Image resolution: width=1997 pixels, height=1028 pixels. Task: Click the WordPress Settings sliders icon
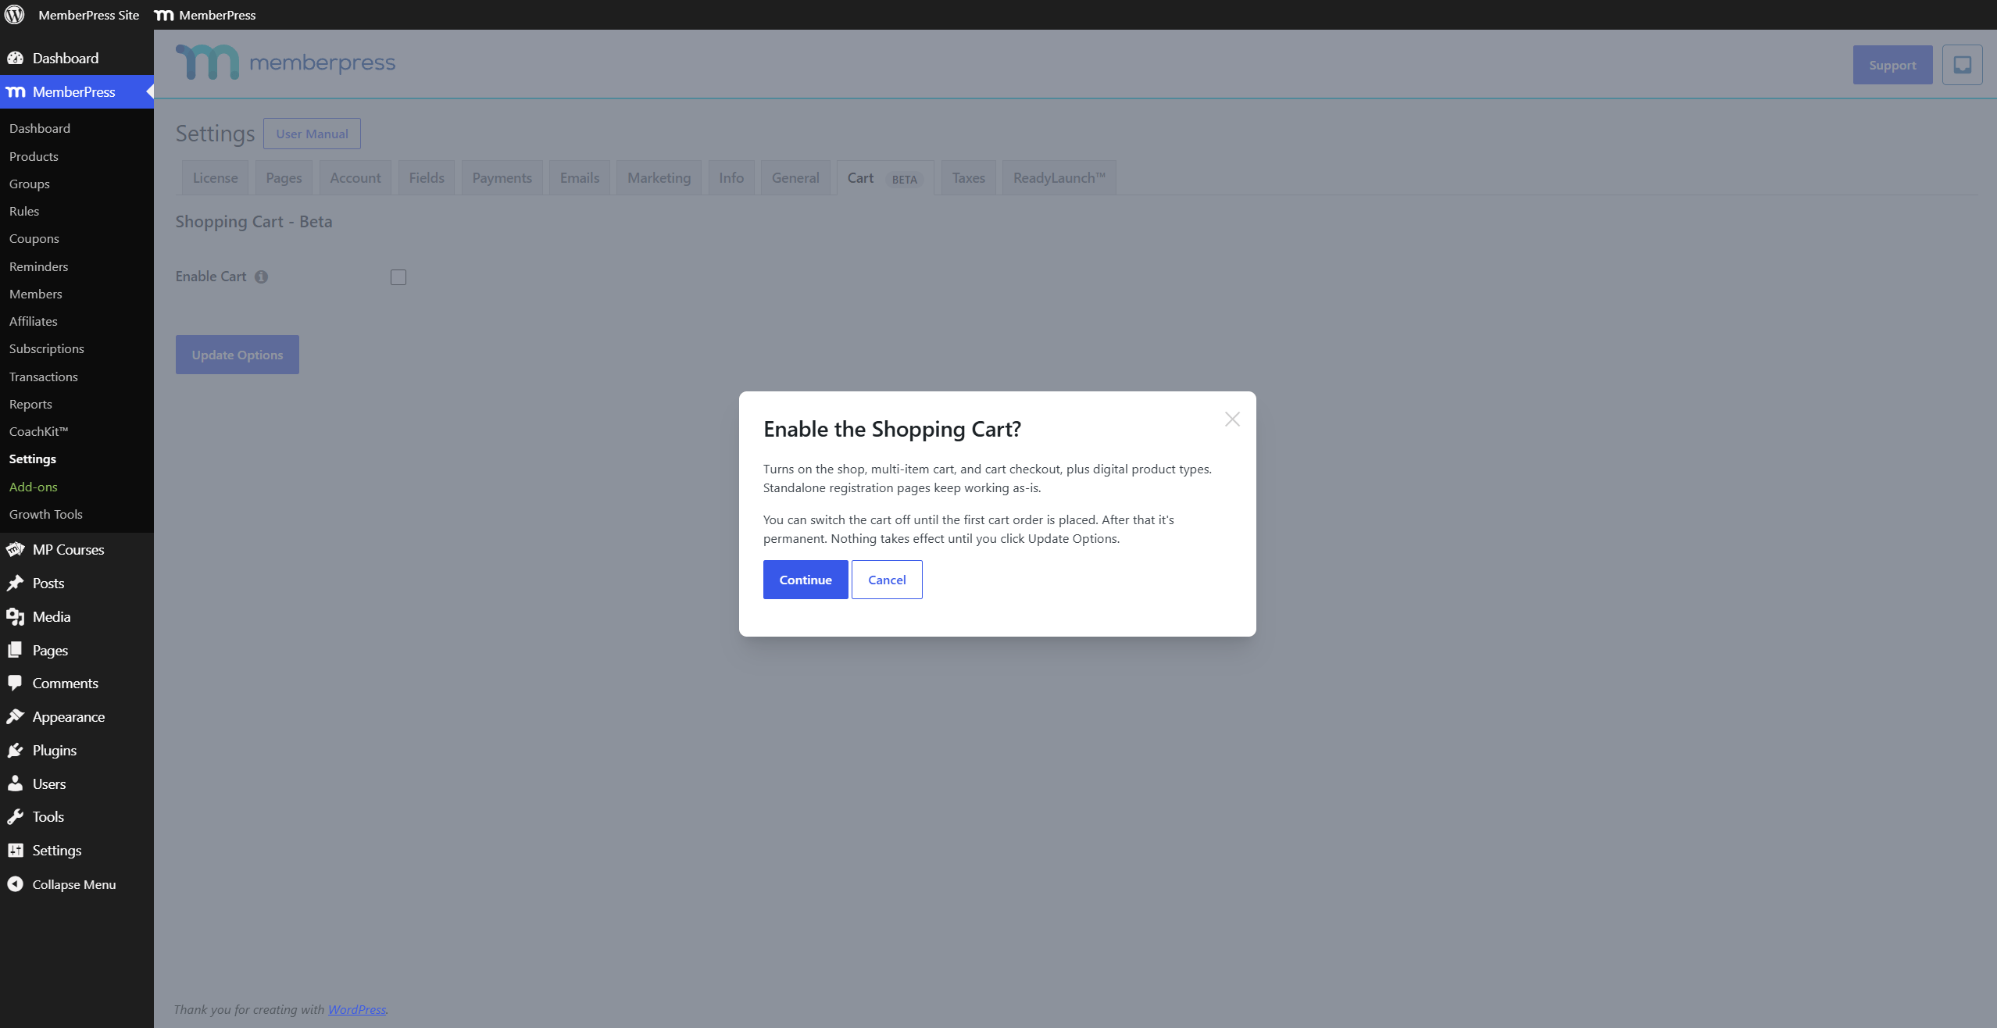coord(15,850)
